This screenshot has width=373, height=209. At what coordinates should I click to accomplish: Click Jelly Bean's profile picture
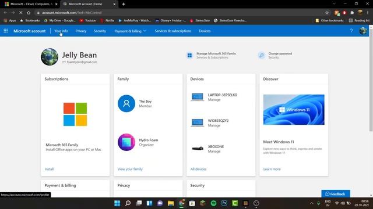click(50, 57)
